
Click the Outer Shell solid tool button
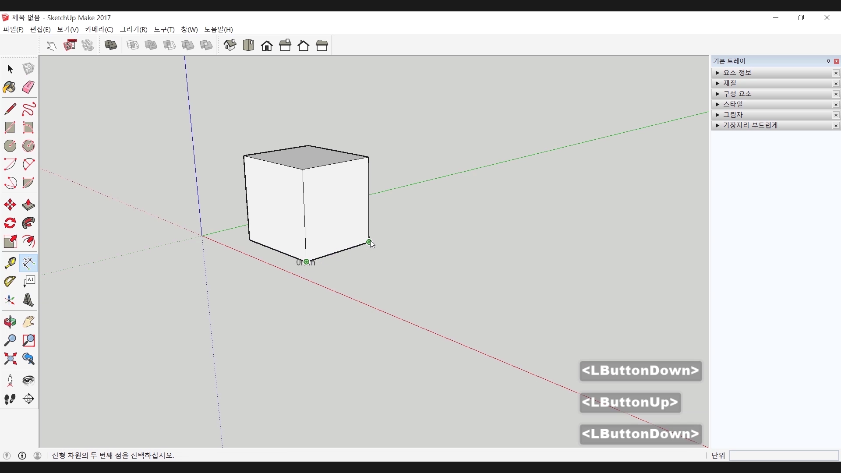(111, 46)
